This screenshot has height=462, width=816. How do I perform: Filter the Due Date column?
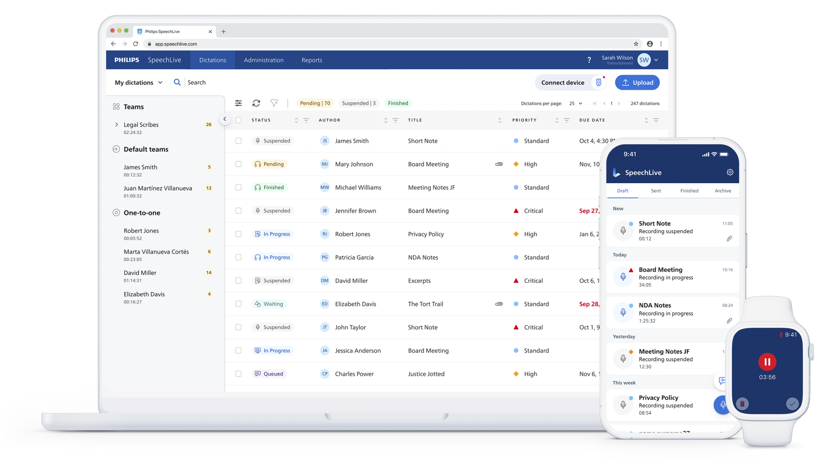point(656,120)
